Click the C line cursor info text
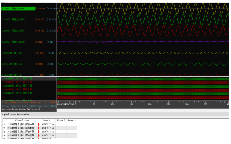 point(29,103)
